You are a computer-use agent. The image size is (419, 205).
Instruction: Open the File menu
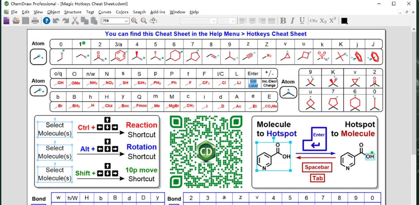tap(14, 12)
